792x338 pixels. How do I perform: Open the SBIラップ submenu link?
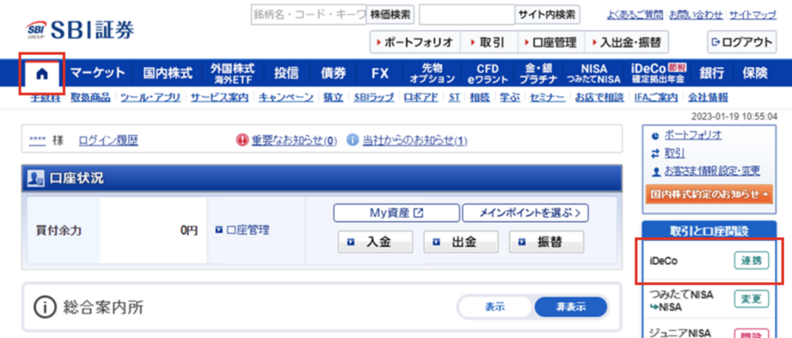coord(374,97)
